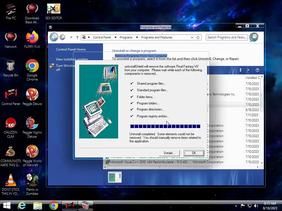This screenshot has height=211, width=282.
Task: Open Control Panel Home link
Action: point(71,49)
